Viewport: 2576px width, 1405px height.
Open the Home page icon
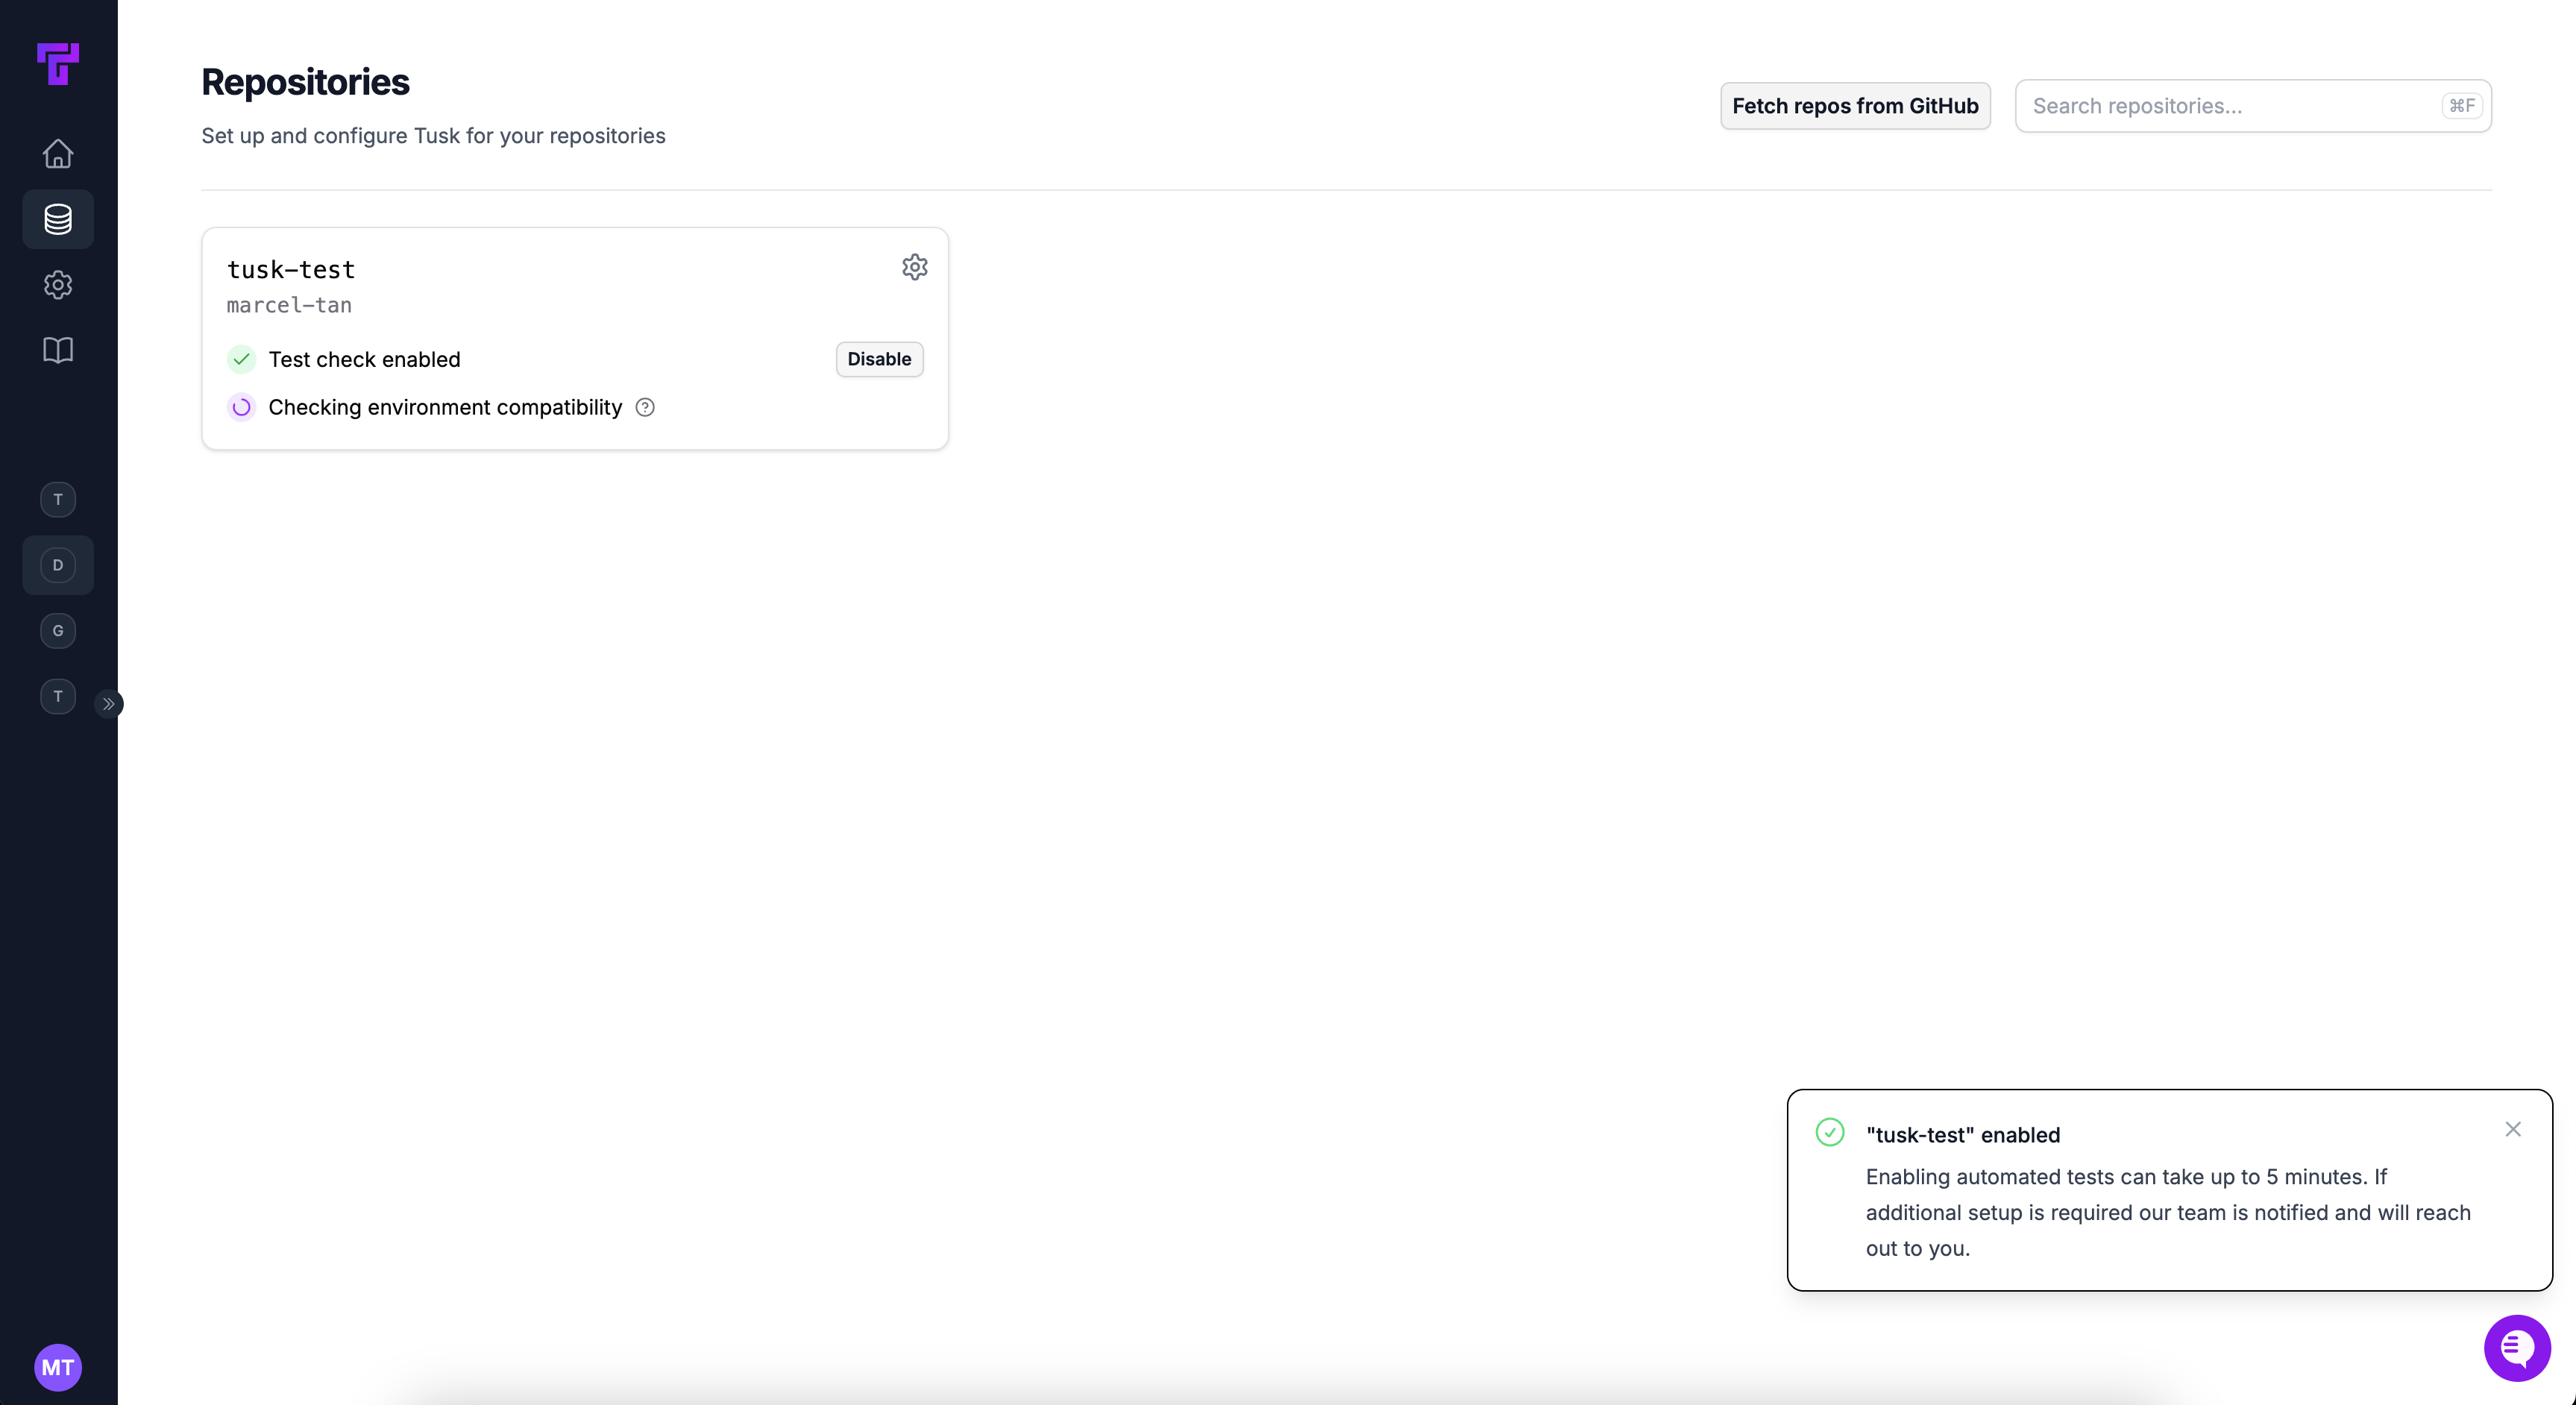(x=58, y=153)
